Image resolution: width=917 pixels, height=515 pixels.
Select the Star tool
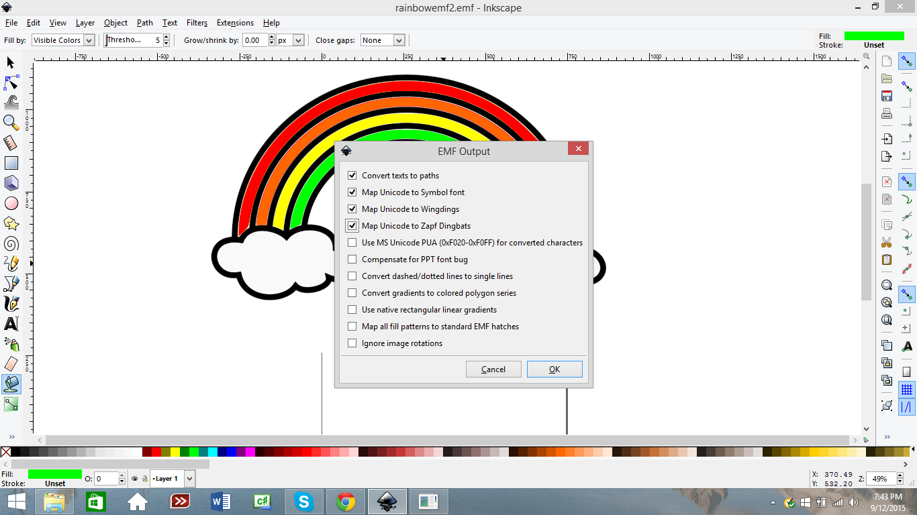coord(11,223)
